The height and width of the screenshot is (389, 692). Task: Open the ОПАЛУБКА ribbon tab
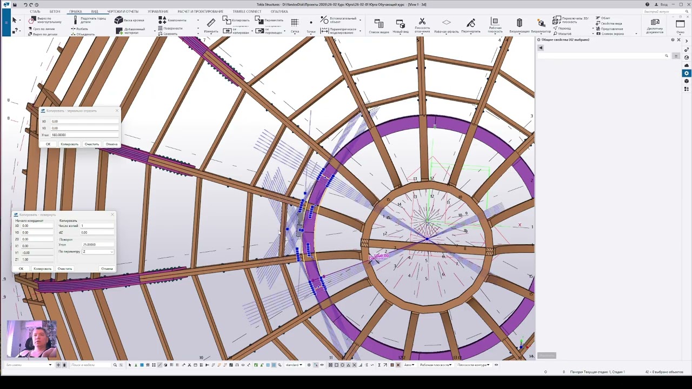pos(279,11)
